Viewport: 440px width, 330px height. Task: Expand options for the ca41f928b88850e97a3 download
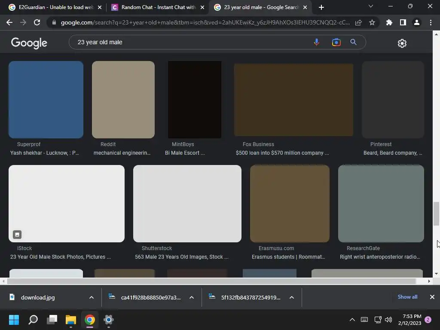(192, 297)
